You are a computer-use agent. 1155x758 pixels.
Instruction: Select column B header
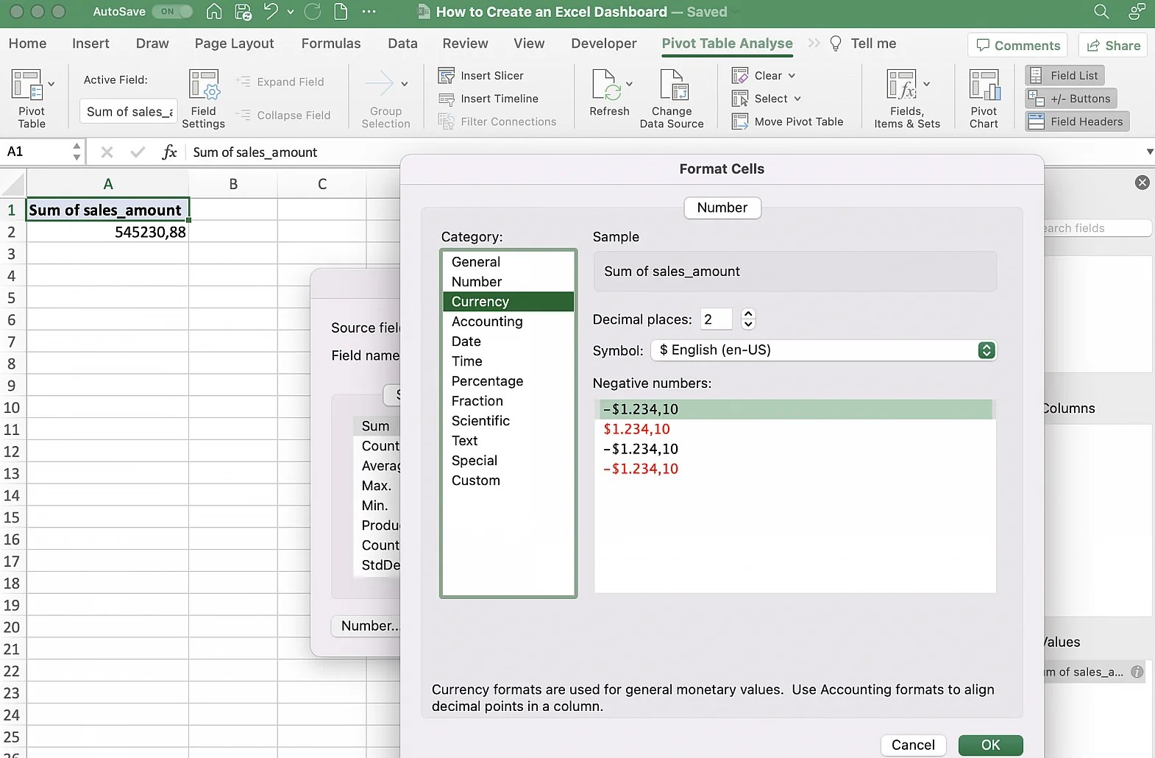pos(233,184)
